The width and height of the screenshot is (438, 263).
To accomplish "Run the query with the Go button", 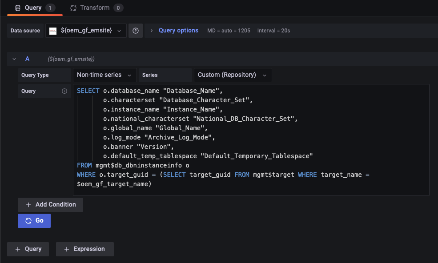I will (x=34, y=220).
